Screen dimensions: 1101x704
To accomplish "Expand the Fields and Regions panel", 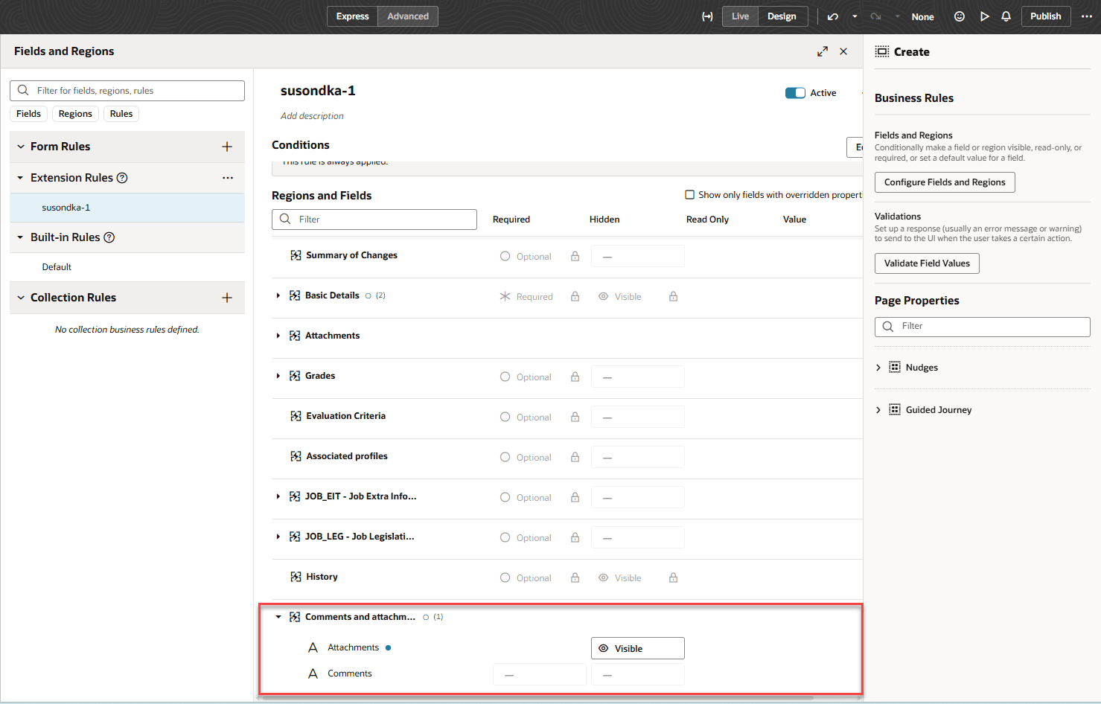I will pos(823,51).
